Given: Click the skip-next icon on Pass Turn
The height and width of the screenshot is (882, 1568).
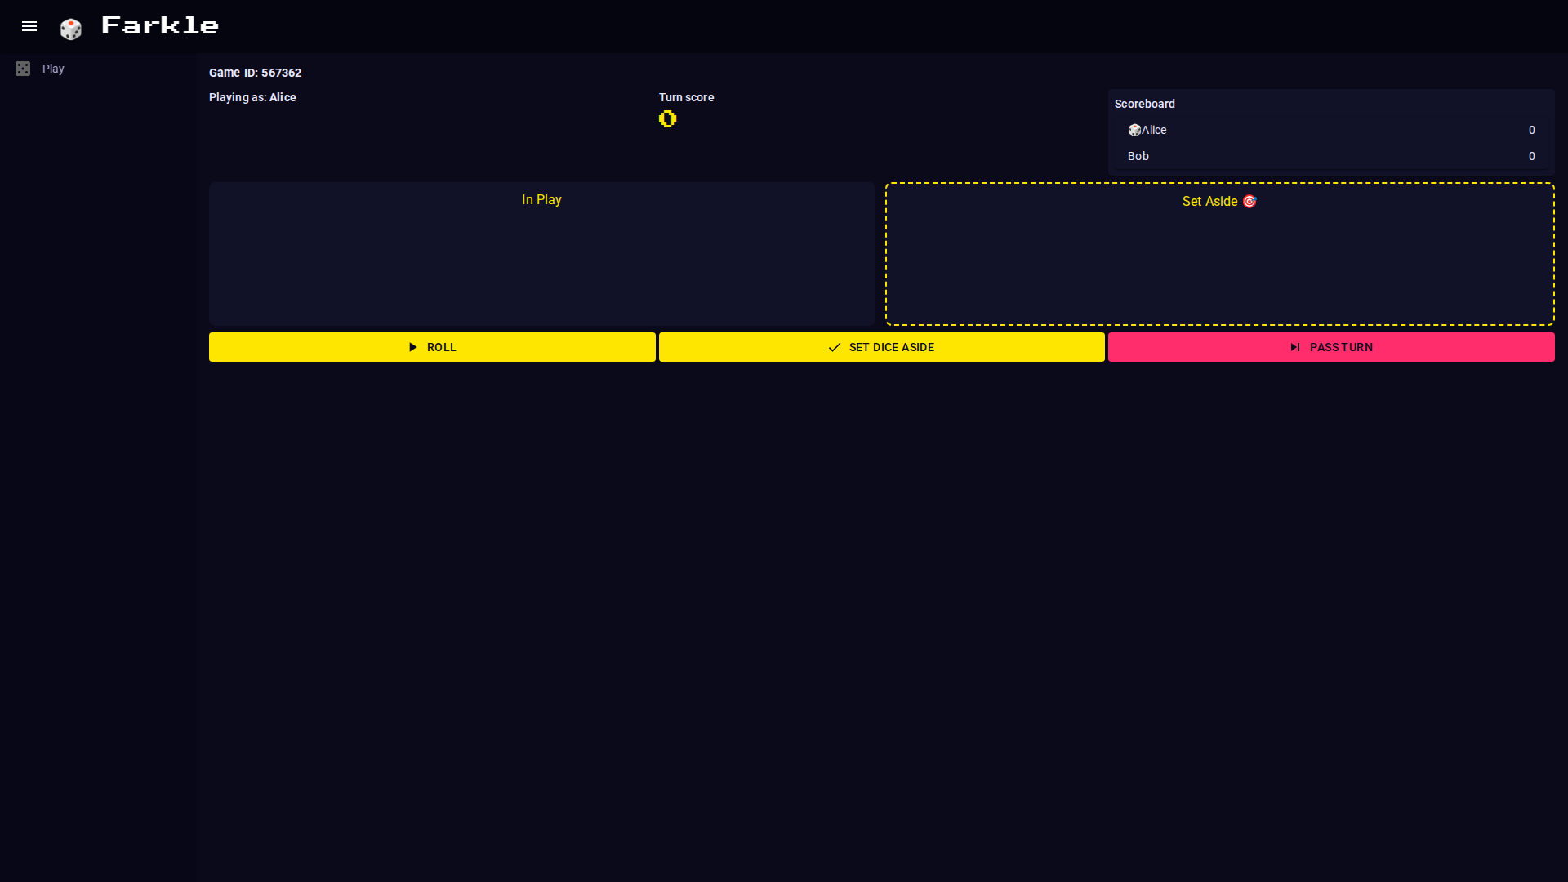Looking at the screenshot, I should pyautogui.click(x=1295, y=347).
